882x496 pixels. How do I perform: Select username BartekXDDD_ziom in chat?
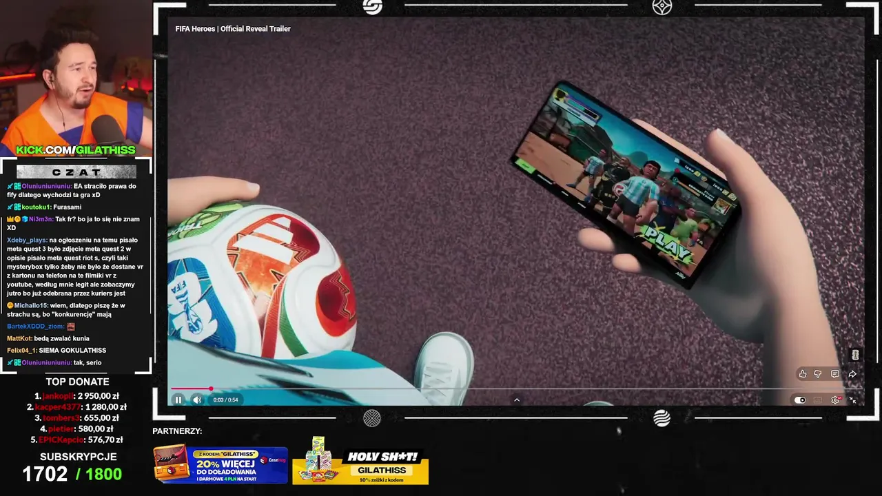click(x=36, y=327)
